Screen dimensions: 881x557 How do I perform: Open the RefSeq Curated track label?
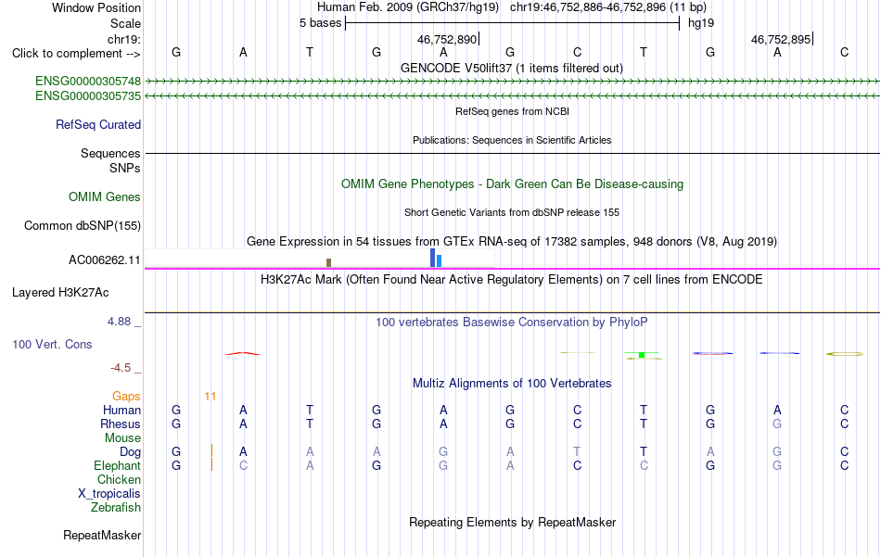point(98,124)
